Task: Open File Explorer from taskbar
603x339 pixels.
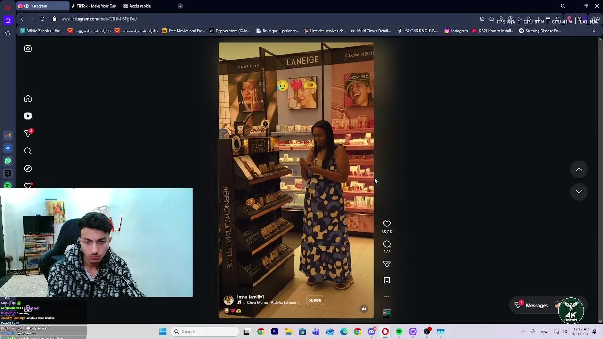Action: [x=288, y=331]
